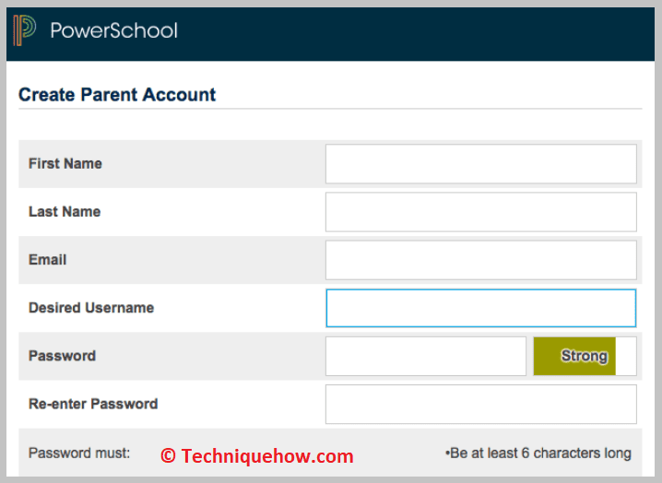Click the 'Be at least 6 characters long' rule

coord(538,453)
